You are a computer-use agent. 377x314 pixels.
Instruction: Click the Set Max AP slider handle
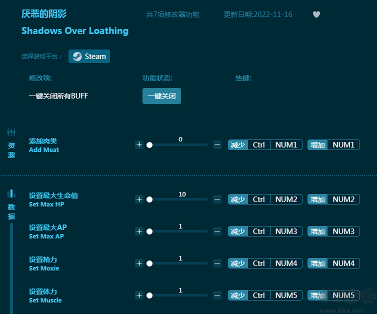(x=149, y=231)
